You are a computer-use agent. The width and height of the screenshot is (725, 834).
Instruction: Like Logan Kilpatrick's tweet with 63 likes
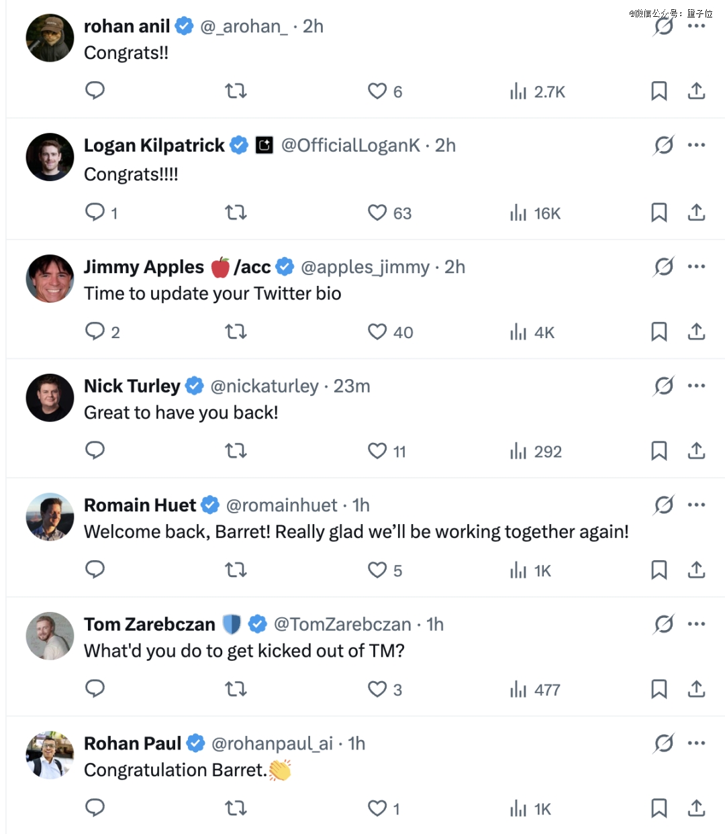tap(377, 213)
